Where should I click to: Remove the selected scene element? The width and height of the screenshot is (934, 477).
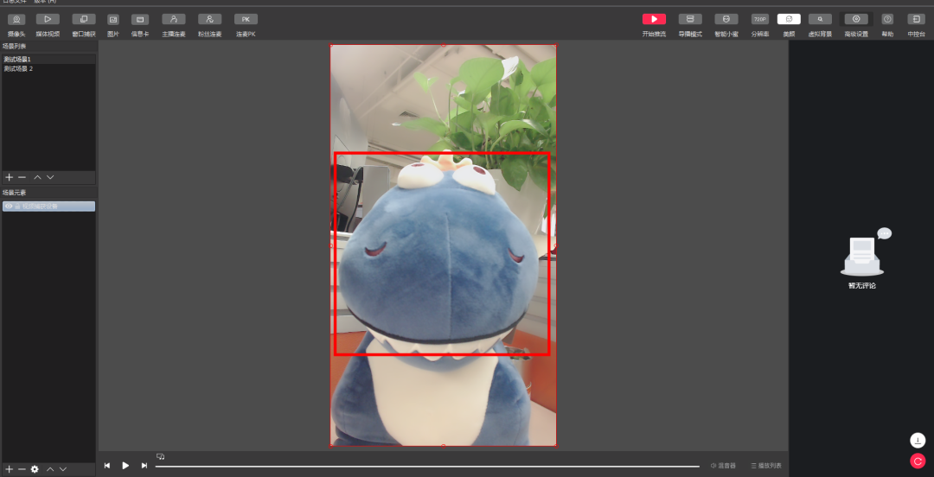coord(22,469)
